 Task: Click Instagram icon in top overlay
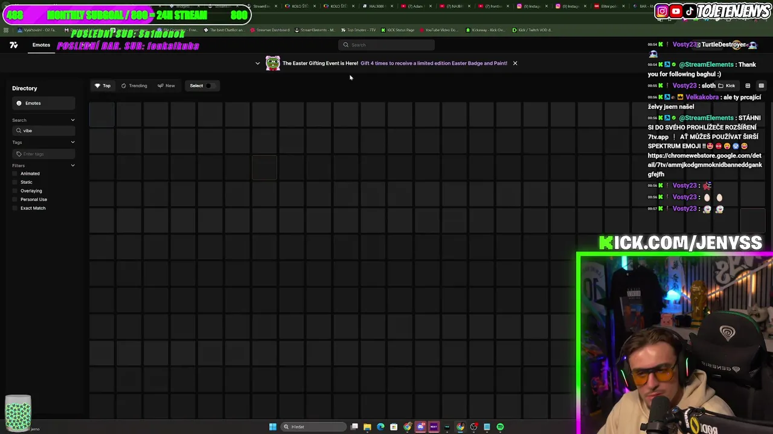662,11
